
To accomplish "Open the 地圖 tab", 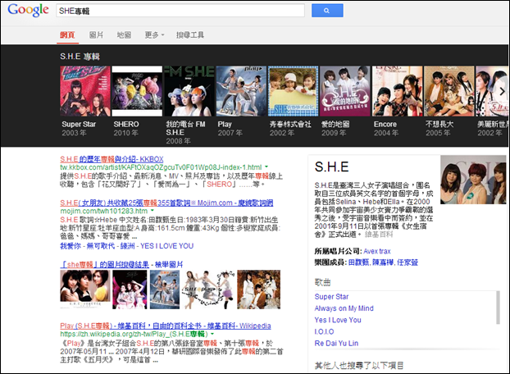I will (124, 34).
